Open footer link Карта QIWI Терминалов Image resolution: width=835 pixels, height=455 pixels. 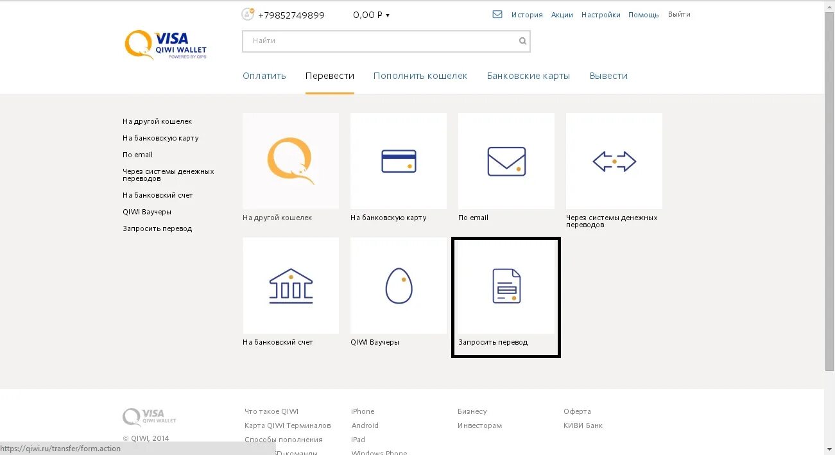tap(288, 425)
